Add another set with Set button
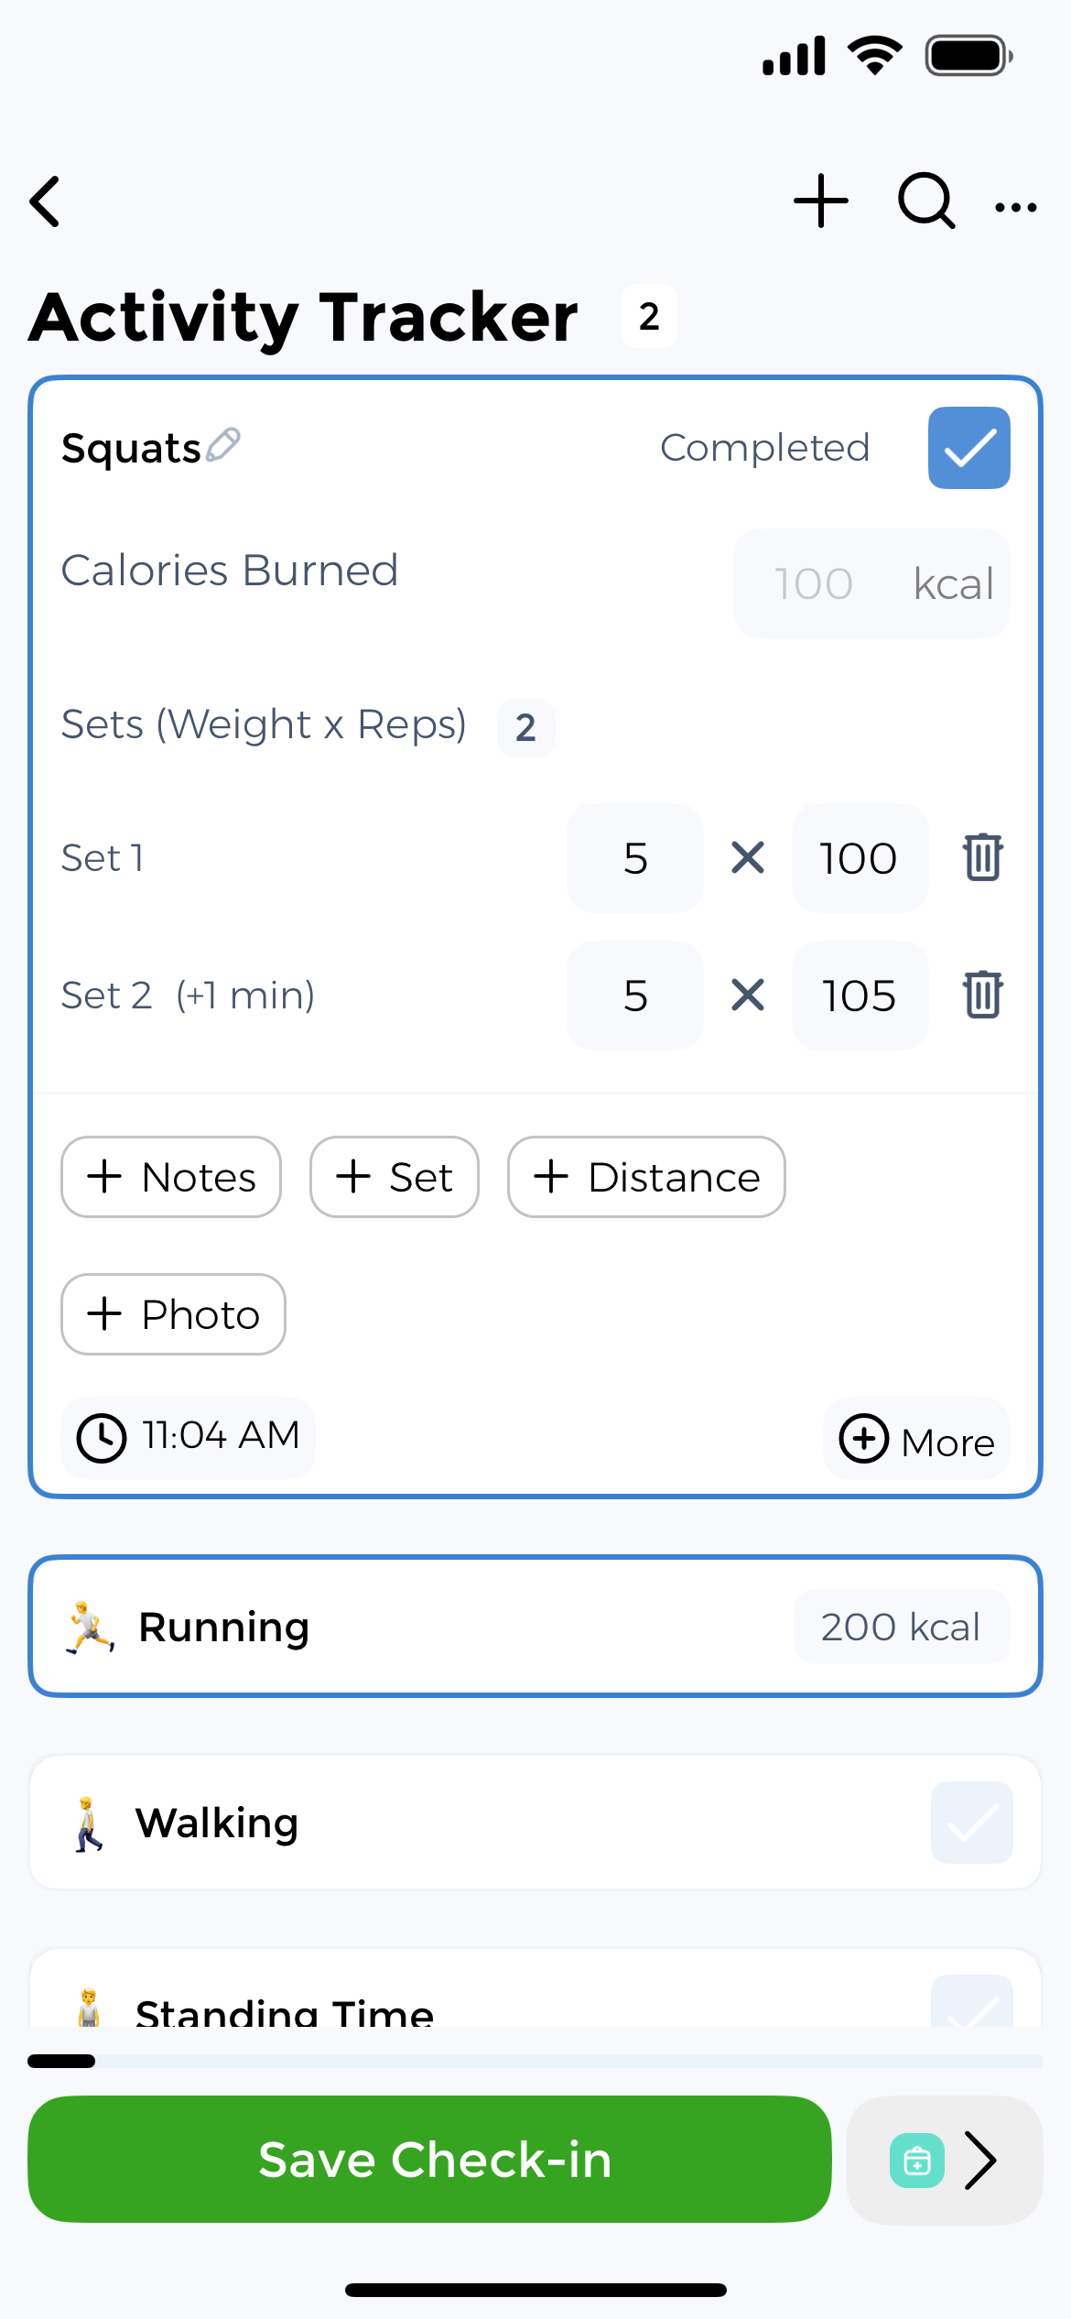 click(x=394, y=1177)
